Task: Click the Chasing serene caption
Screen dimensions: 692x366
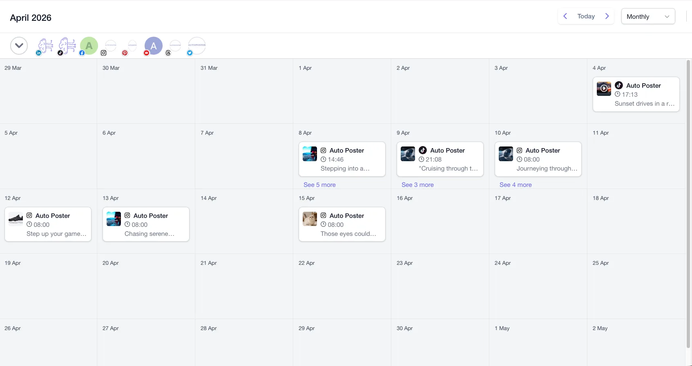Action: (150, 234)
